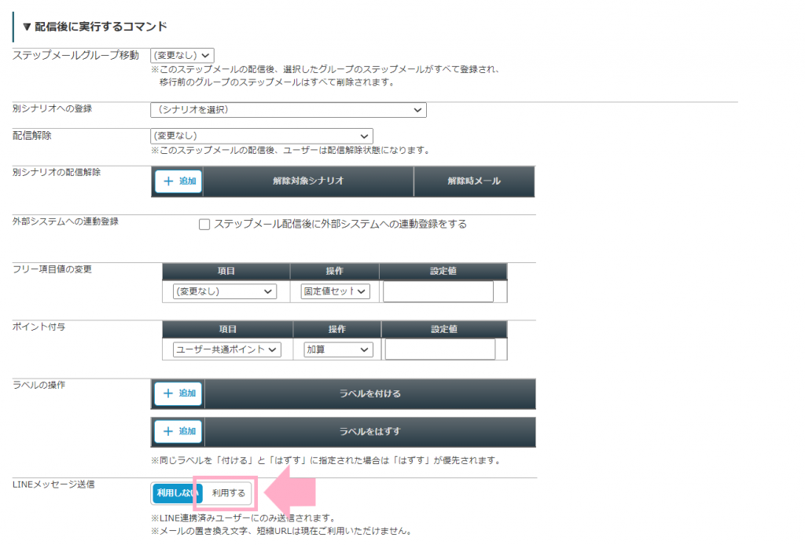
Task: Open フリー項目値の変更 項目 dropdown
Action: pyautogui.click(x=224, y=291)
